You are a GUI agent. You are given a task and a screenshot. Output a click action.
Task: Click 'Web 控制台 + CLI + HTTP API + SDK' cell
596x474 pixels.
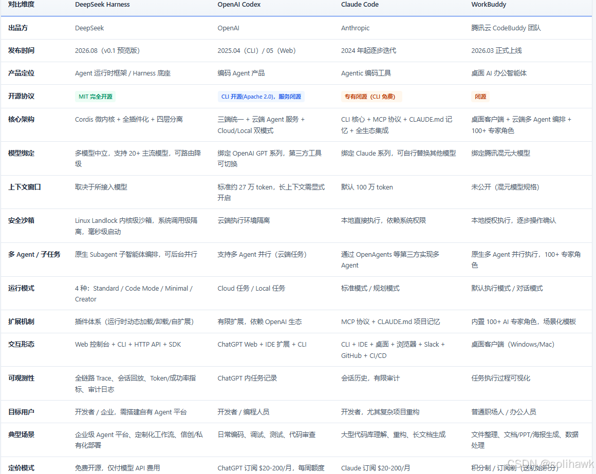coord(128,344)
